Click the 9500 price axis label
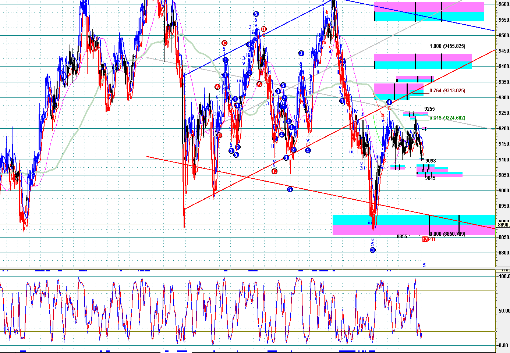Viewport: 510px width, 353px height. click(504, 36)
